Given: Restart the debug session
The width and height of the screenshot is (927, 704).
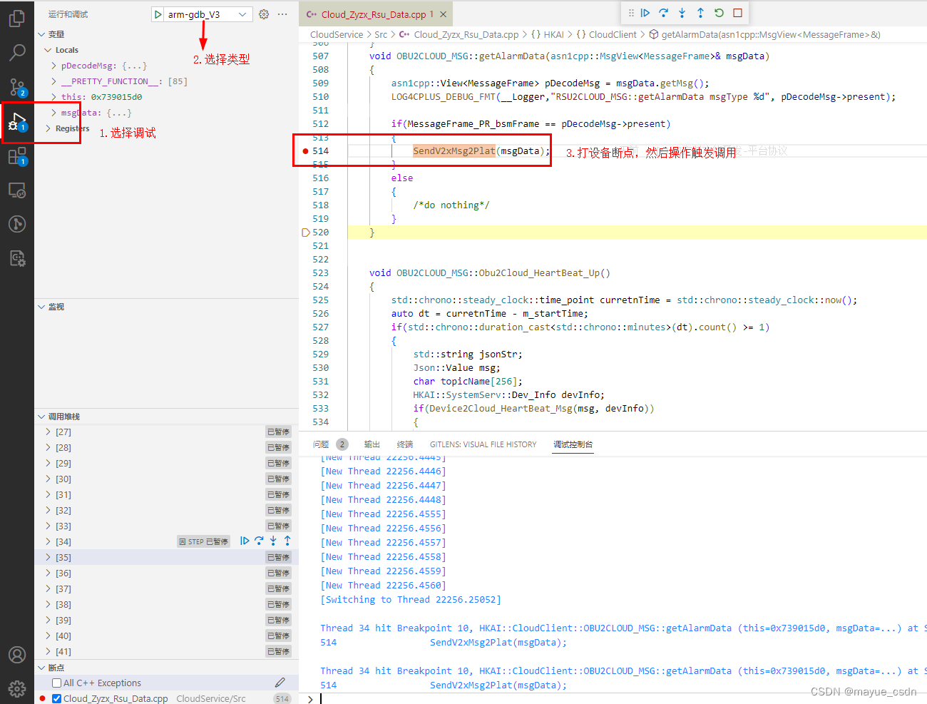Looking at the screenshot, I should pyautogui.click(x=719, y=13).
